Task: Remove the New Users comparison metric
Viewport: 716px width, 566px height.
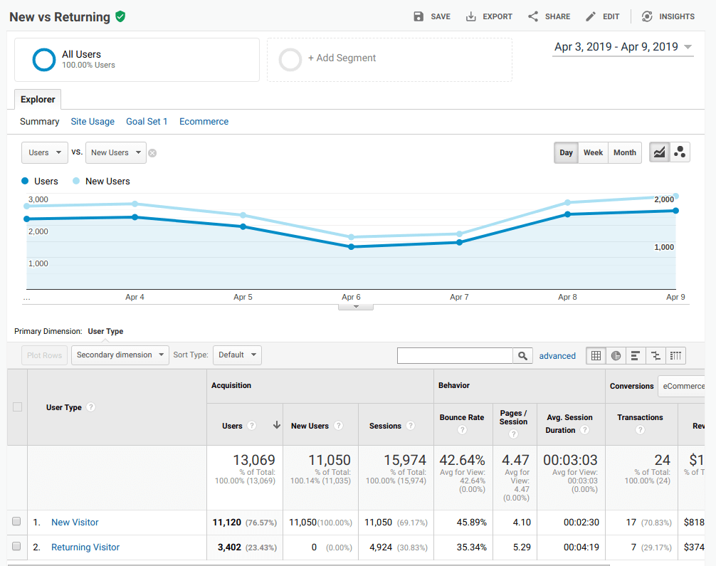Action: pos(152,152)
